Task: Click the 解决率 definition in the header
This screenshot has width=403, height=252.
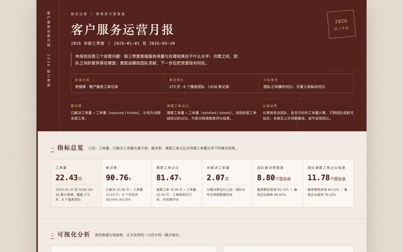Action: click(116, 112)
